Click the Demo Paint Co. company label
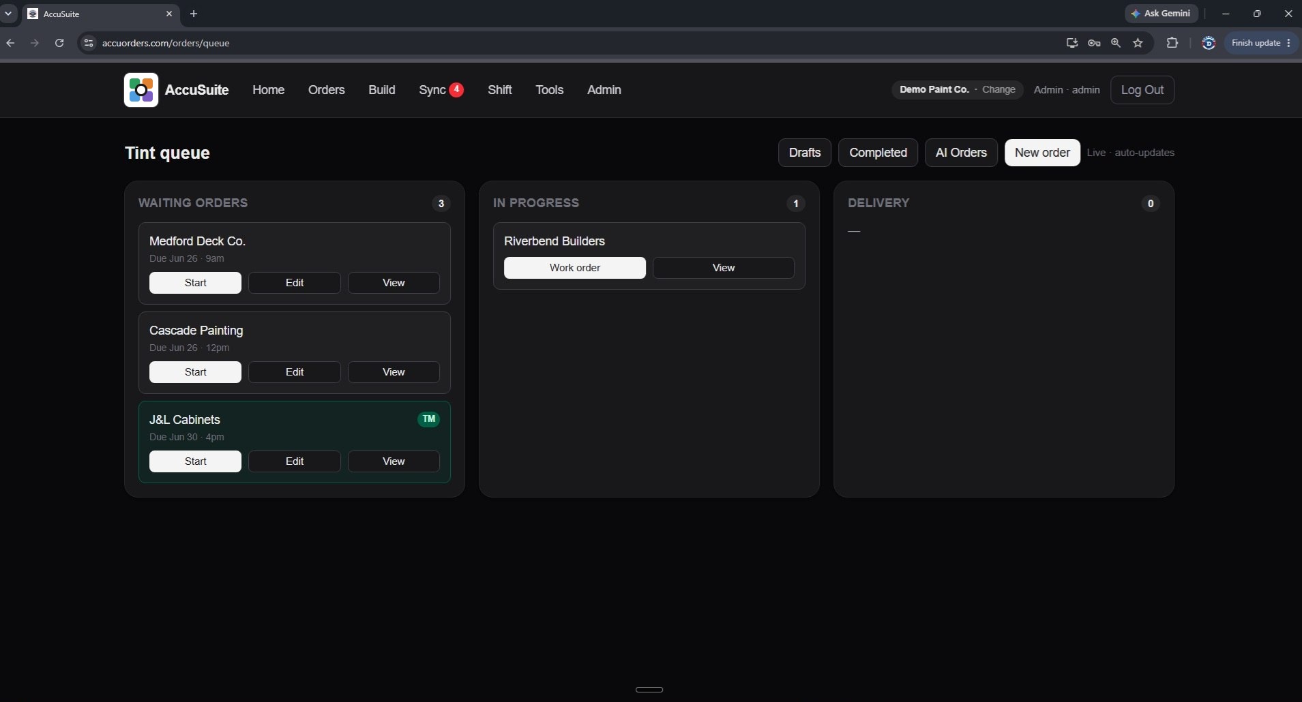This screenshot has width=1302, height=702. [x=934, y=89]
